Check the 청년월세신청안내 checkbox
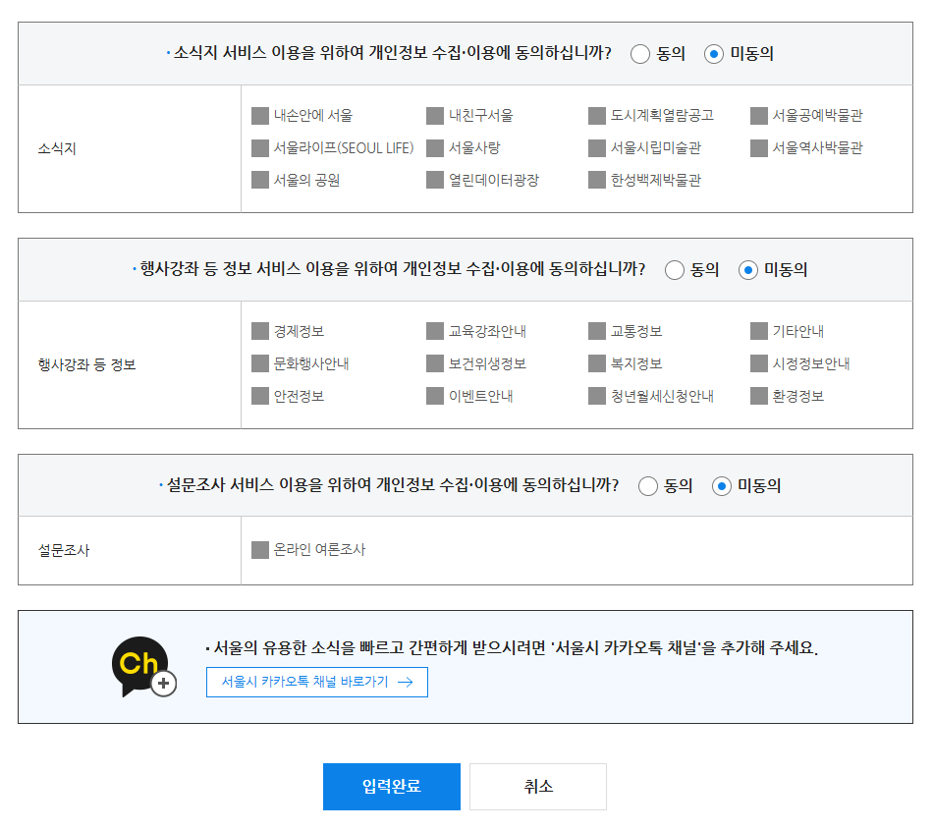 click(x=597, y=396)
